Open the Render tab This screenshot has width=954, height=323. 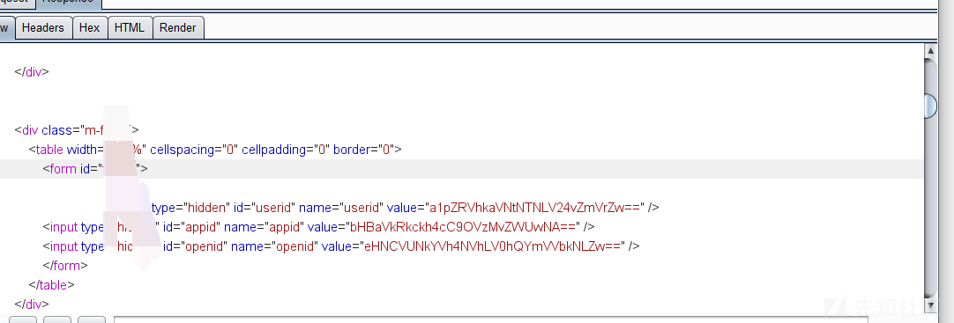tap(177, 28)
